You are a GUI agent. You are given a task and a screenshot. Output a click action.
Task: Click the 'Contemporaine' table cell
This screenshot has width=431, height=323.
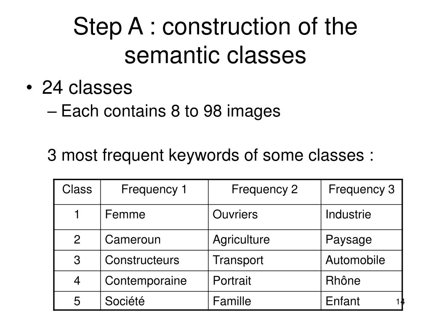[x=154, y=281]
